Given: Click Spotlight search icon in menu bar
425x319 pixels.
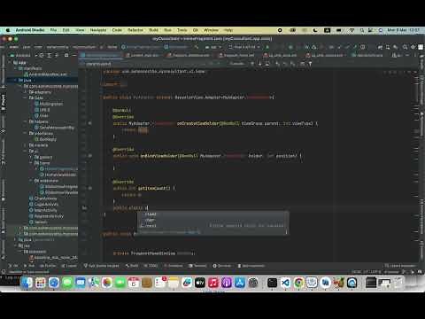Looking at the screenshot, I should [362, 30].
